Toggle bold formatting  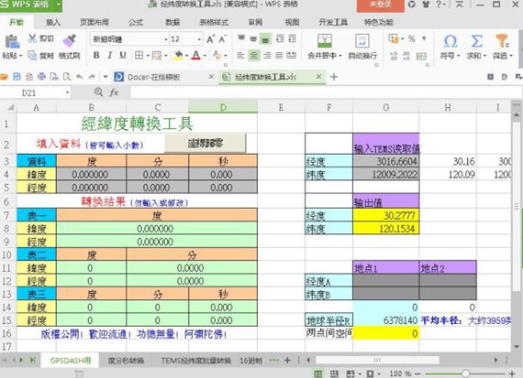pyautogui.click(x=96, y=55)
